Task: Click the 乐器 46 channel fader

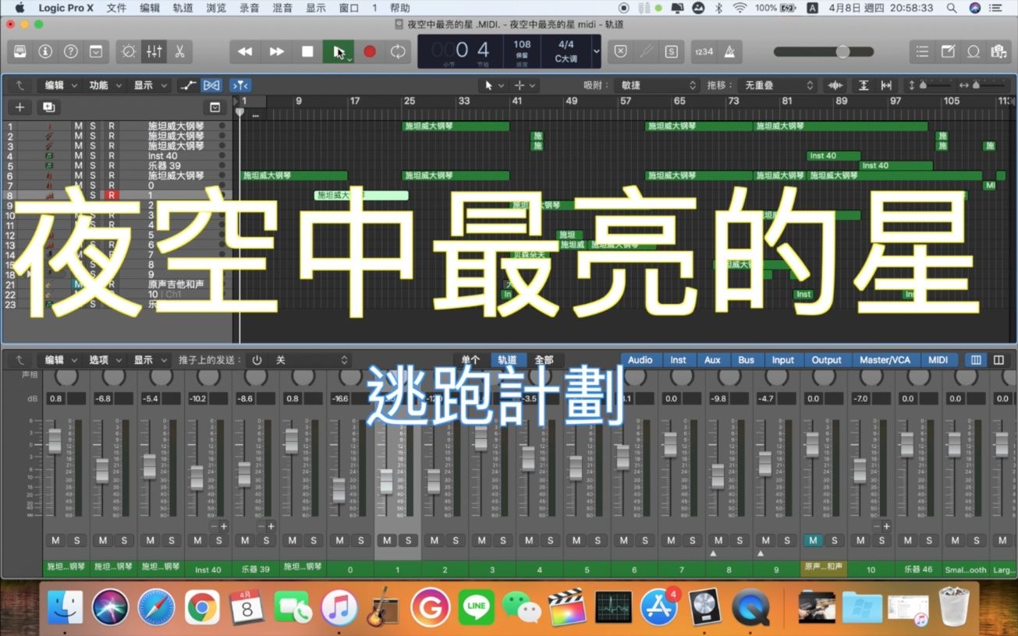Action: 906,443
